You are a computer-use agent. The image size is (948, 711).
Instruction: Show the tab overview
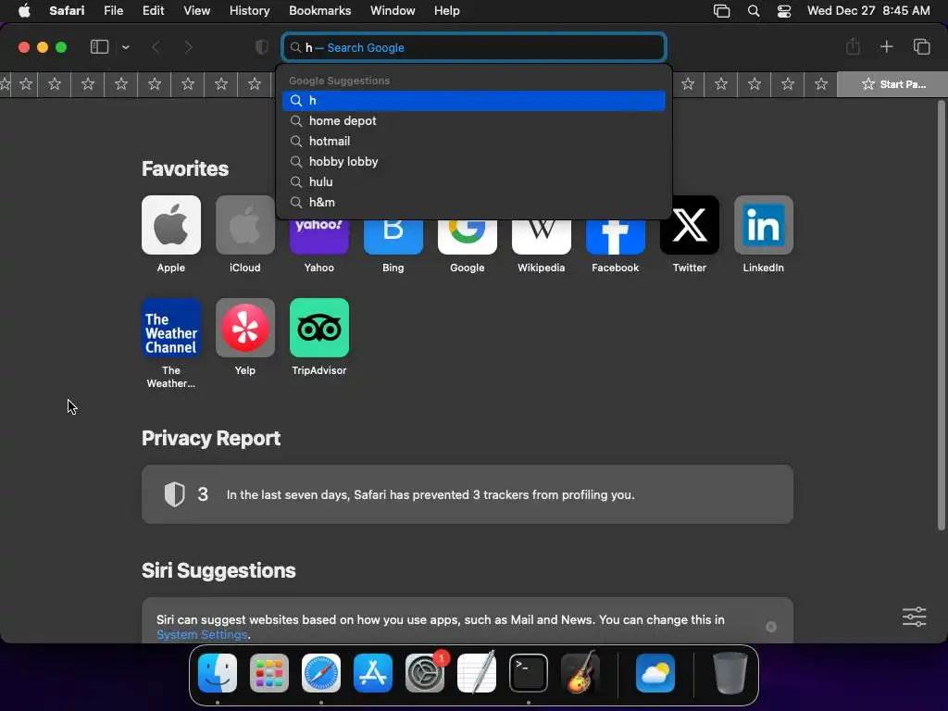click(x=921, y=46)
